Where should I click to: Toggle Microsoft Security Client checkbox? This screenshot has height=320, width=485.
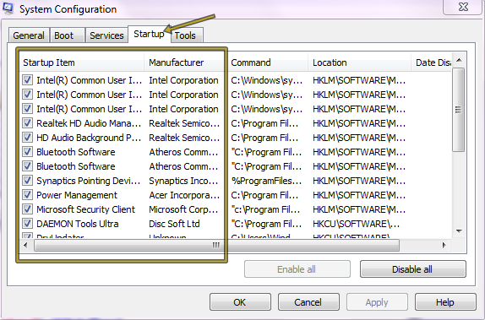(x=27, y=209)
